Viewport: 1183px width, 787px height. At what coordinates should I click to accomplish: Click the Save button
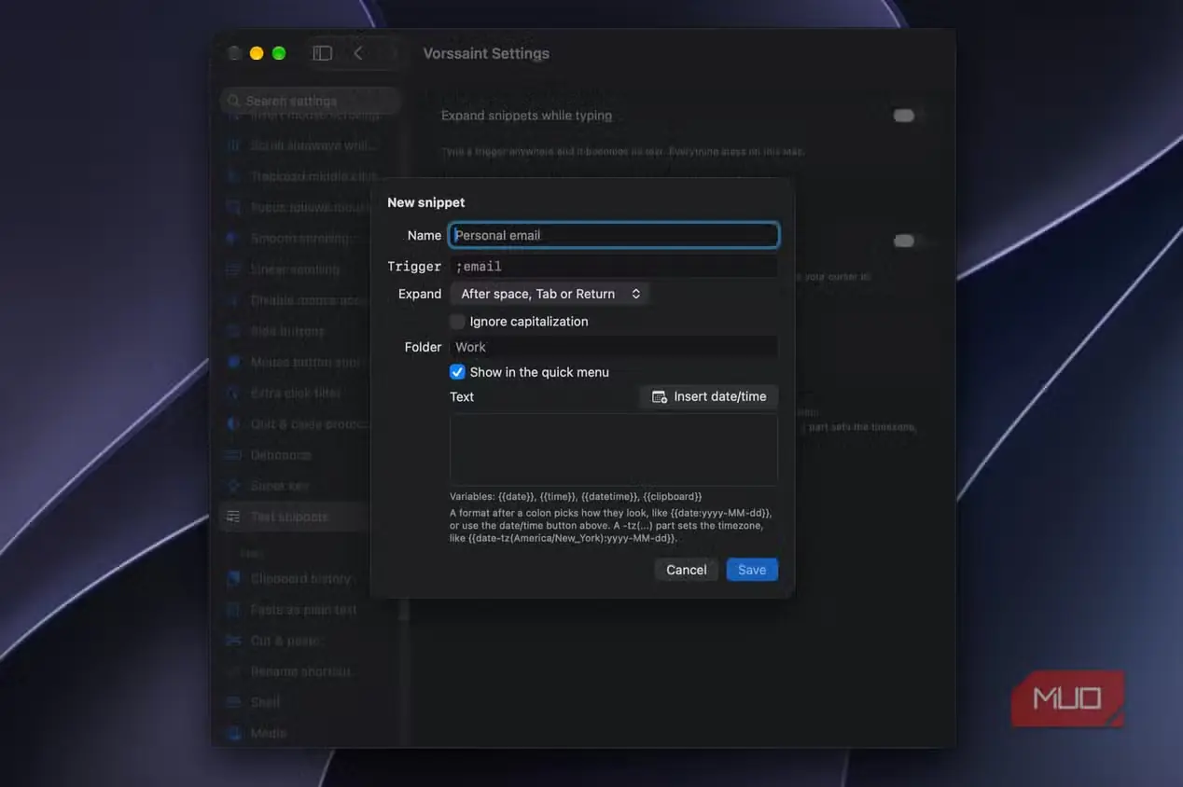tap(752, 570)
